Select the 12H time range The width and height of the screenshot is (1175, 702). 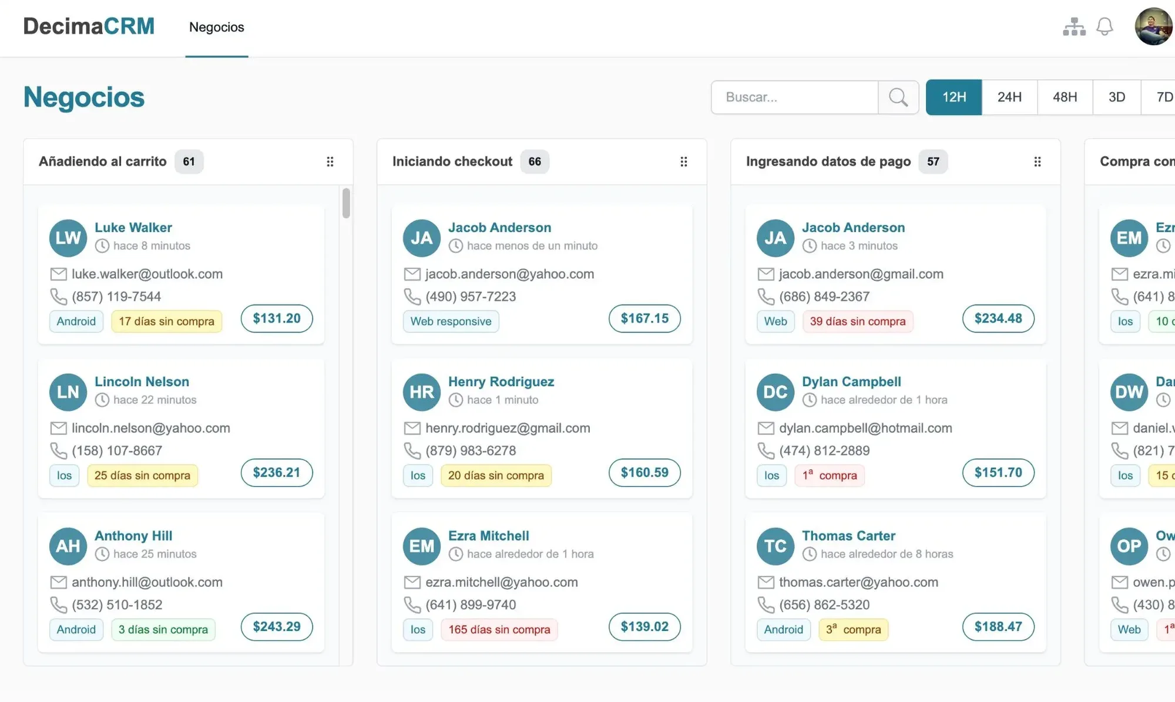coord(954,97)
